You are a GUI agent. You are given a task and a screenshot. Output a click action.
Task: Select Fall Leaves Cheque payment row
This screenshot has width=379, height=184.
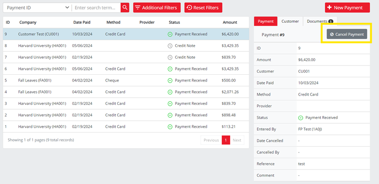pyautogui.click(x=126, y=80)
